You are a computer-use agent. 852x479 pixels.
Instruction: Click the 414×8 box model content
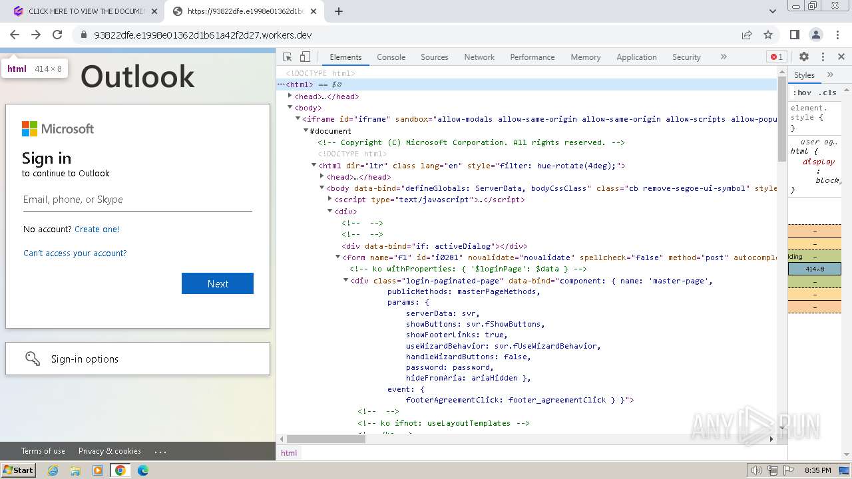pyautogui.click(x=815, y=269)
